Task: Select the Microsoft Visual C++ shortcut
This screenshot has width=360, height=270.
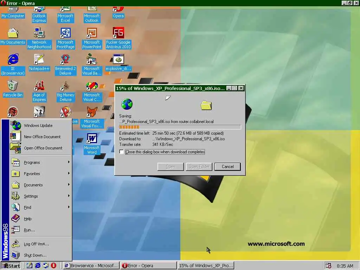Action: [x=92, y=91]
